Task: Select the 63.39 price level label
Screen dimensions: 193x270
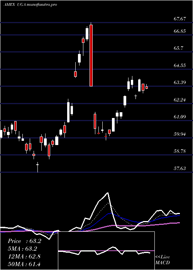Action: click(180, 82)
